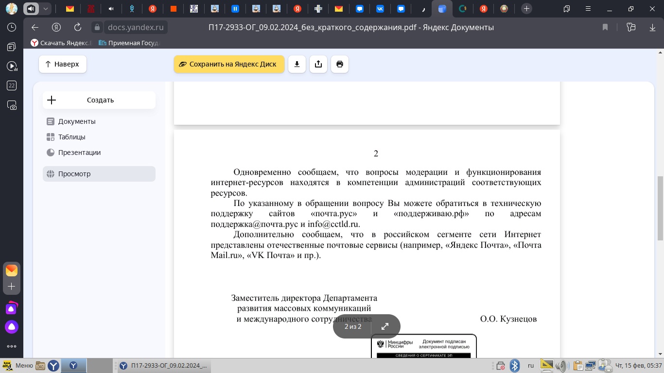Click the signer name 'О.О. Кузнецов'
The image size is (664, 373).
pyautogui.click(x=508, y=319)
